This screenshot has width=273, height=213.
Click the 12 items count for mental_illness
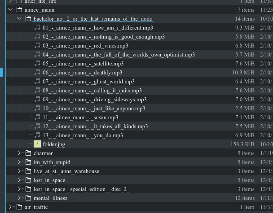[245, 198]
